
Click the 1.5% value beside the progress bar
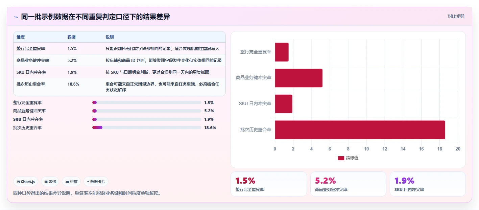pos(209,102)
